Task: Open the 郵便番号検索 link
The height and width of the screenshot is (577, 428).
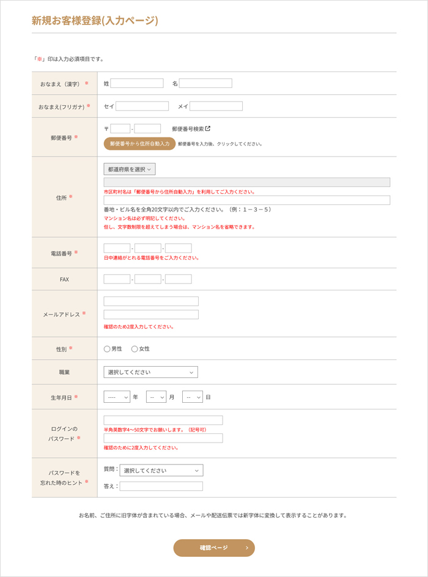Action: (187, 129)
